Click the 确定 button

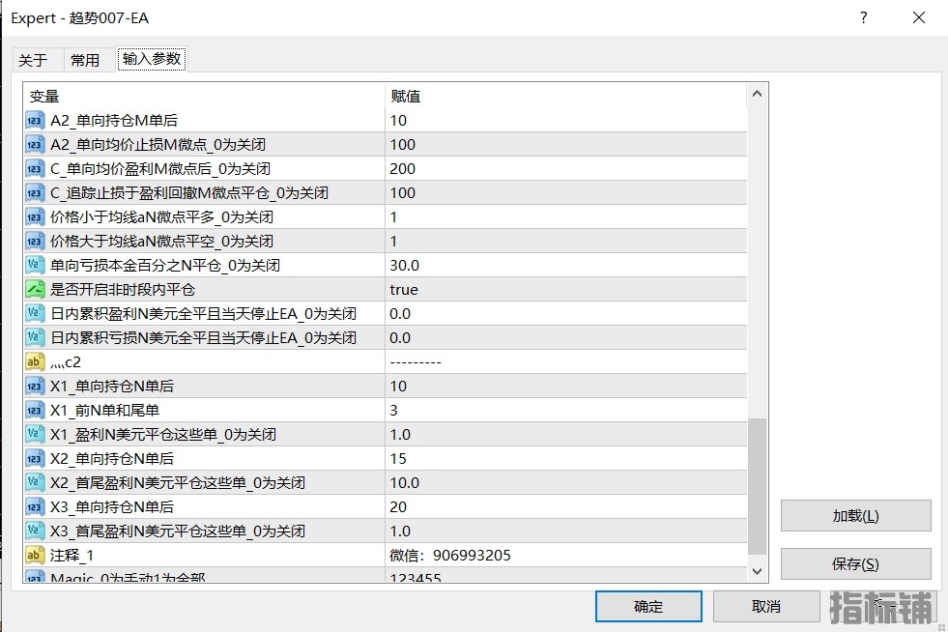(x=648, y=606)
